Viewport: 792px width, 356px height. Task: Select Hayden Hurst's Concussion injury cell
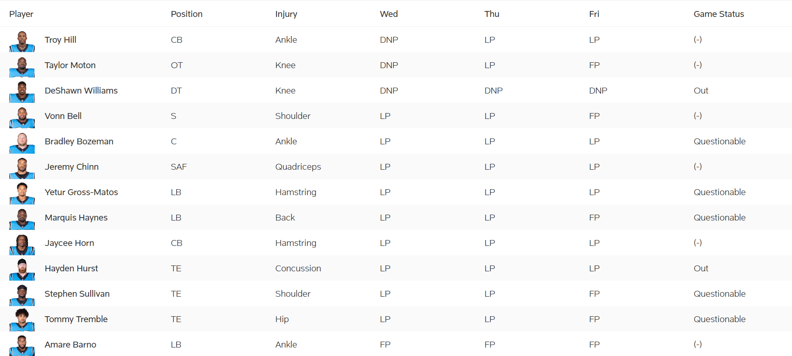point(298,268)
